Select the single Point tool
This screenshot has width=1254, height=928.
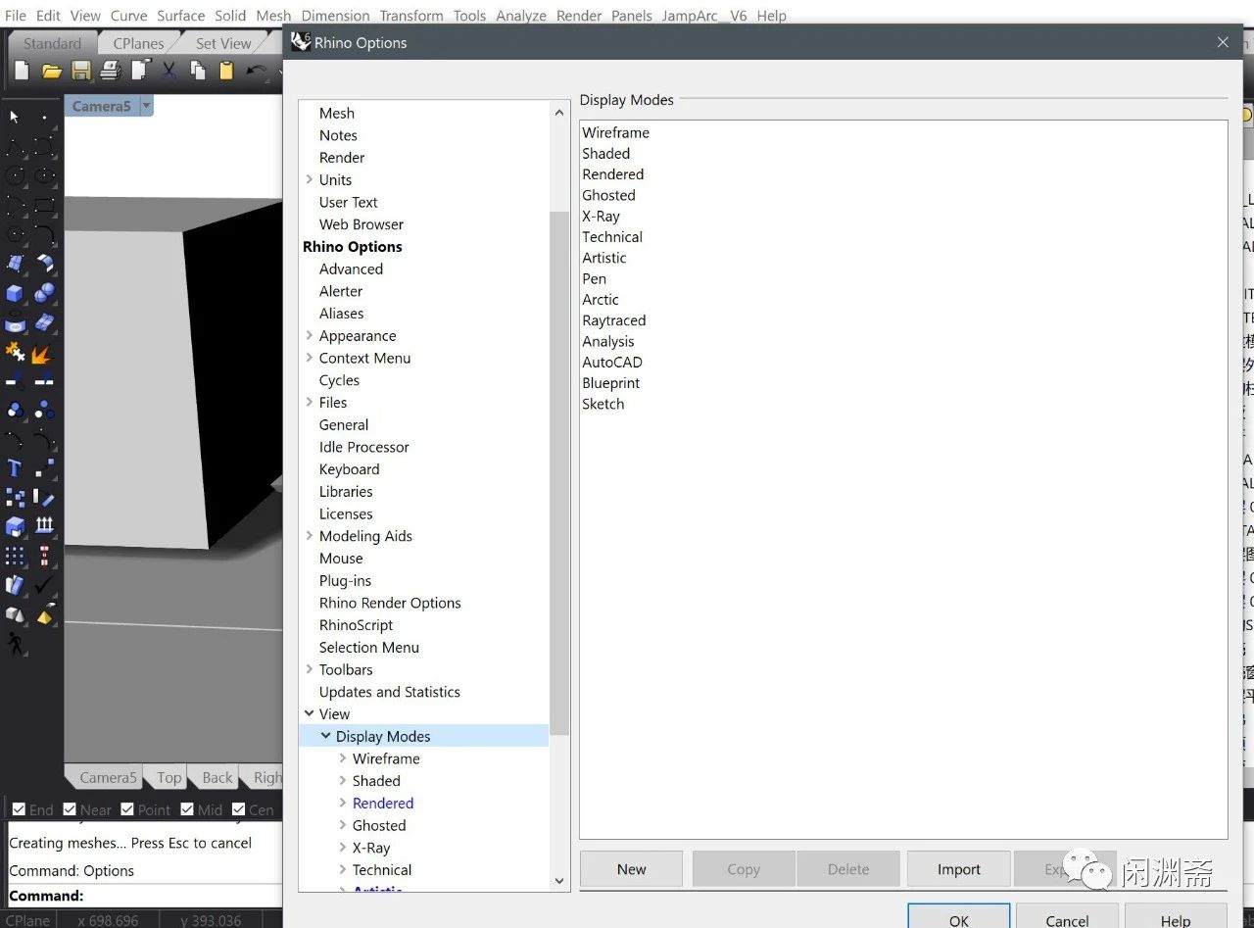click(45, 117)
